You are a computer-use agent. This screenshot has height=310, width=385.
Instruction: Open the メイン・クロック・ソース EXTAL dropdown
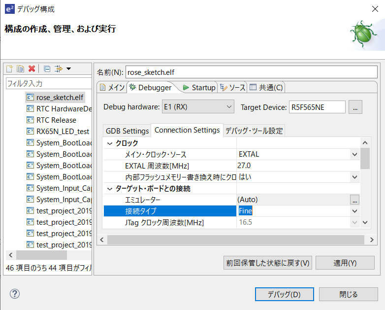(x=354, y=154)
